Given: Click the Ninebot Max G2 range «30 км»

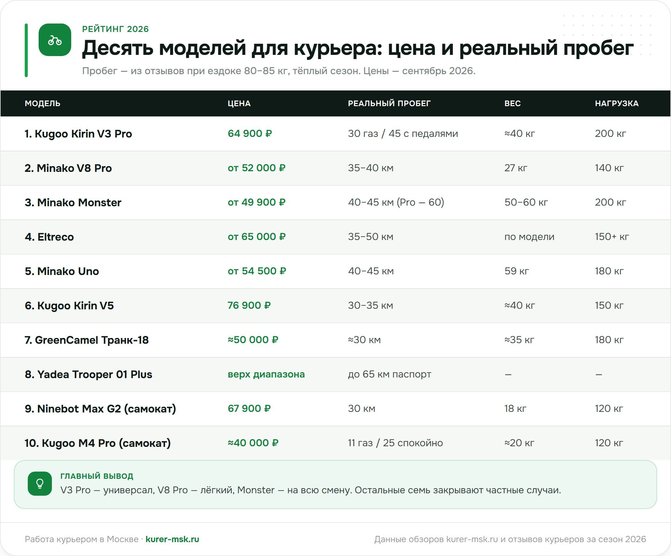Looking at the screenshot, I should (362, 409).
